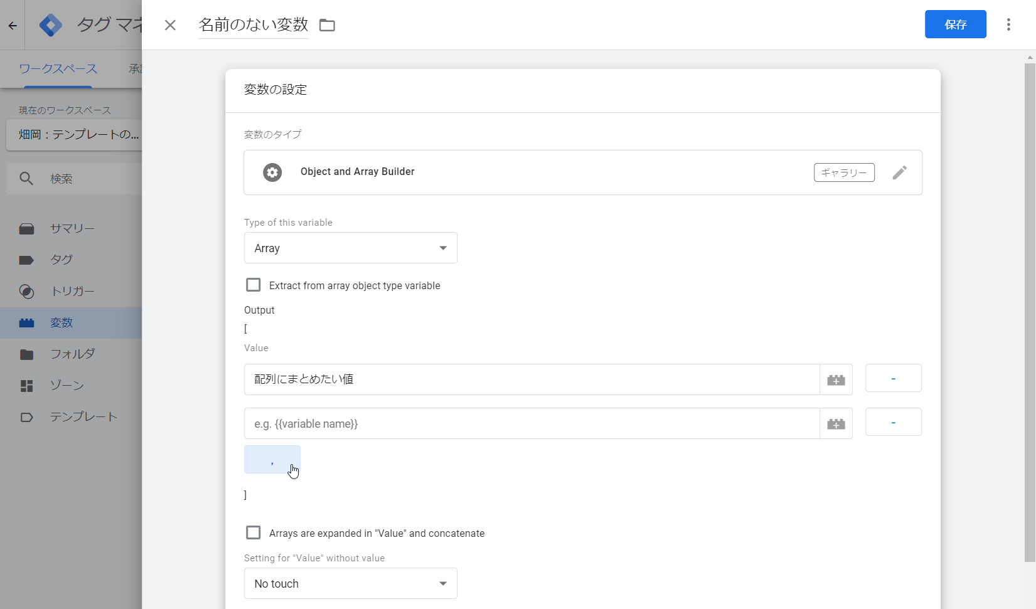Open フォルダ in the sidebar
1036x609 pixels.
(x=71, y=354)
